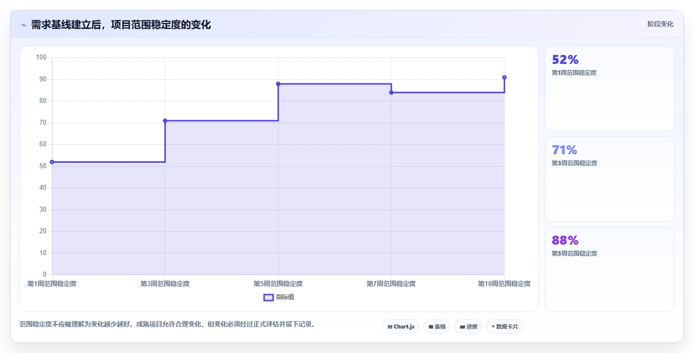The width and height of the screenshot is (694, 353).
Task: Click the 指标值 legend label
Action: point(285,297)
